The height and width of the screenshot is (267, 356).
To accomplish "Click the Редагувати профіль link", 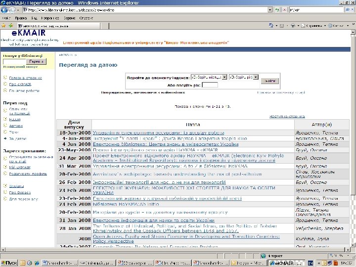I will [28, 174].
